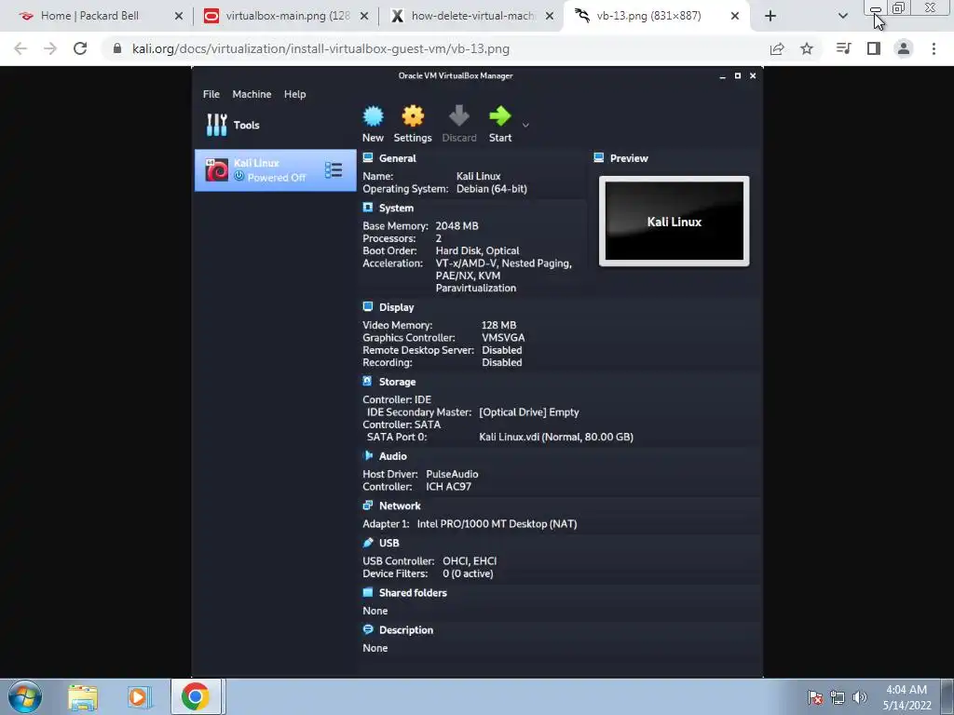Open the Help menu
This screenshot has height=715, width=954.
coord(295,94)
